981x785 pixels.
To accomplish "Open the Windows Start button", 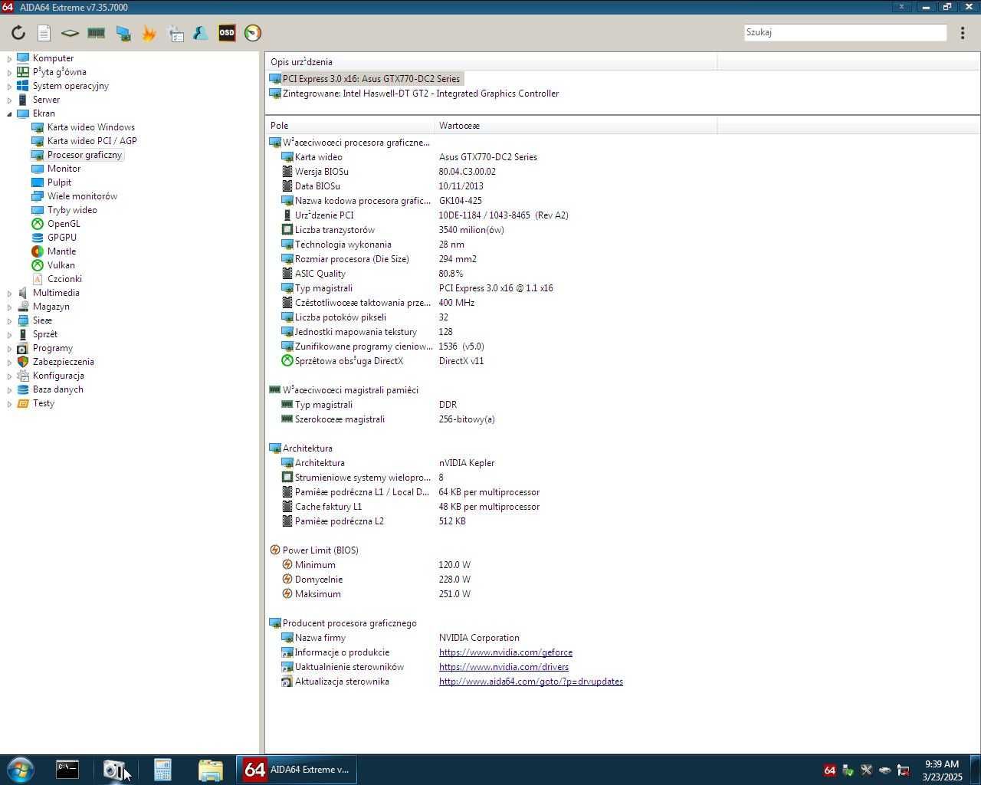I will click(20, 770).
